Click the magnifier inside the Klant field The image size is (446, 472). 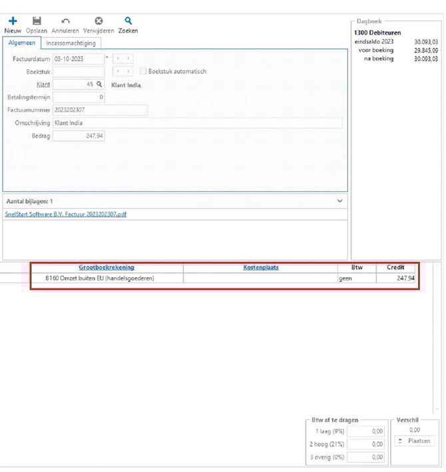tap(99, 84)
